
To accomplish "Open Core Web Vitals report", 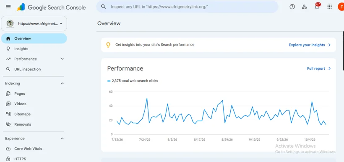I will 34,149.
